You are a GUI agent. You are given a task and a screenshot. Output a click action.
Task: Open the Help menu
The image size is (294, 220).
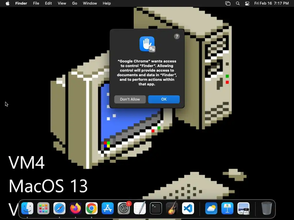[107, 3]
